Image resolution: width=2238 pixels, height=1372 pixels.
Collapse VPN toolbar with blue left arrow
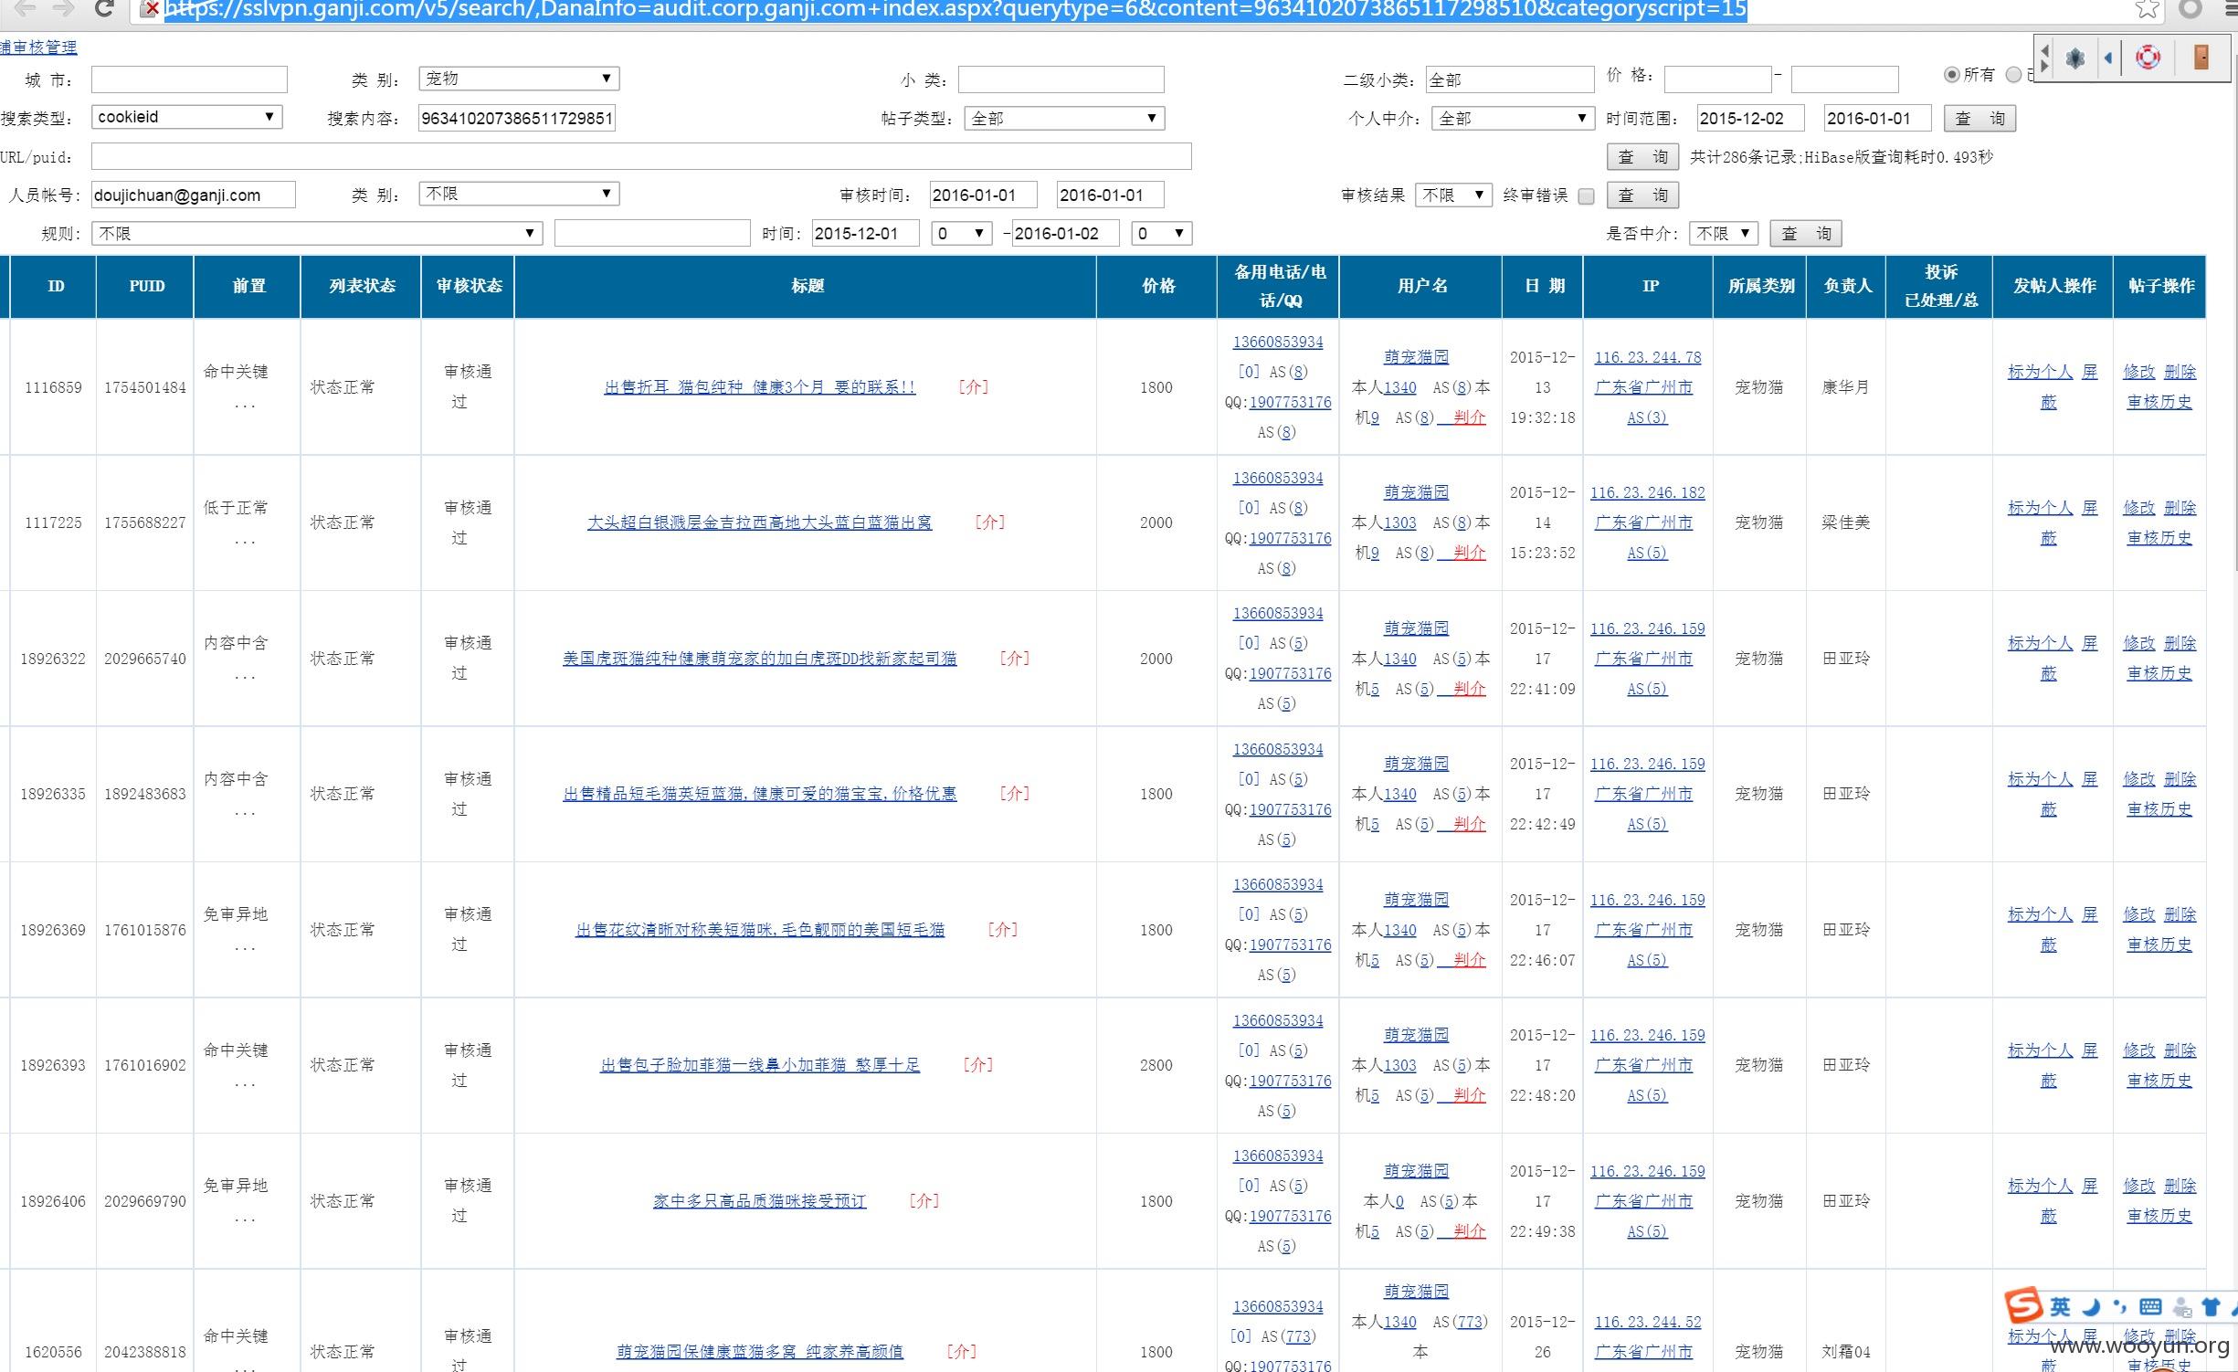pyautogui.click(x=2108, y=58)
